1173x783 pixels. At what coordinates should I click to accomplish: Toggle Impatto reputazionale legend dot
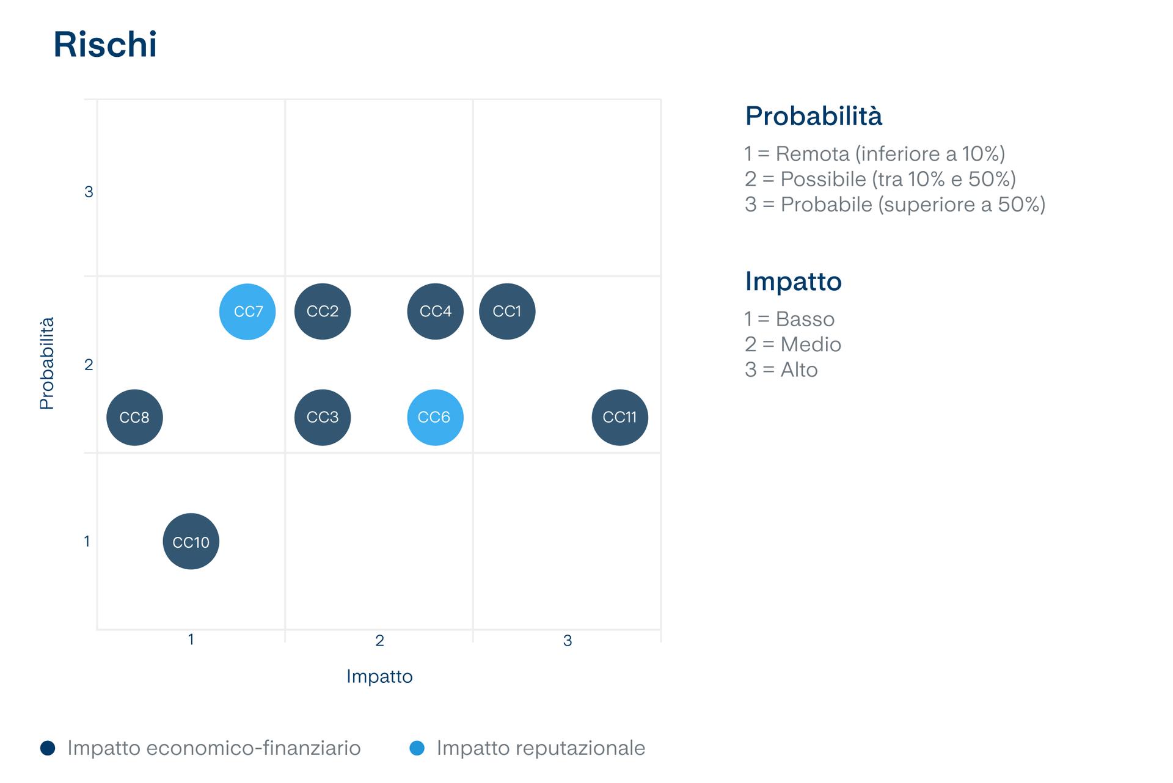pyautogui.click(x=417, y=748)
